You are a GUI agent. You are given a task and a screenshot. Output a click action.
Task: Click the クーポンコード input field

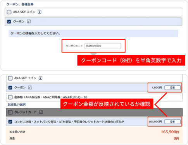(x=103, y=46)
